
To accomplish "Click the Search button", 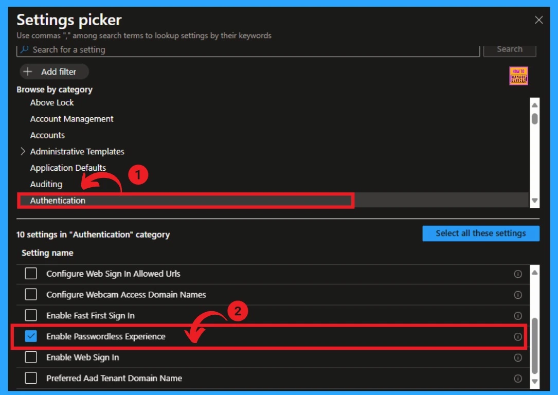I will click(x=509, y=49).
